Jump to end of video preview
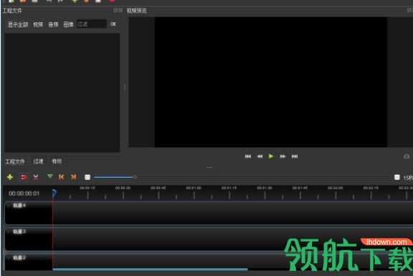The image size is (413, 276). [x=295, y=156]
